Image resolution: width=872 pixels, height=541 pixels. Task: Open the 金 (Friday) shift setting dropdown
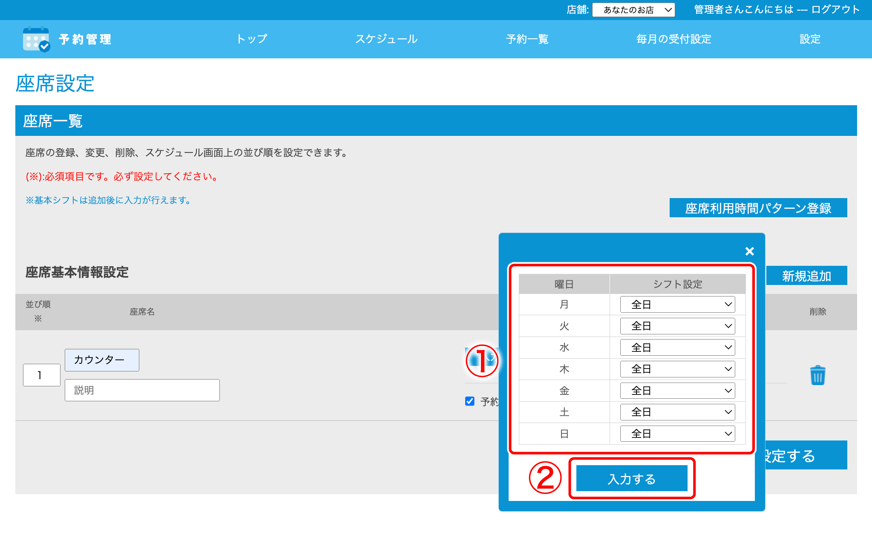coord(677,391)
